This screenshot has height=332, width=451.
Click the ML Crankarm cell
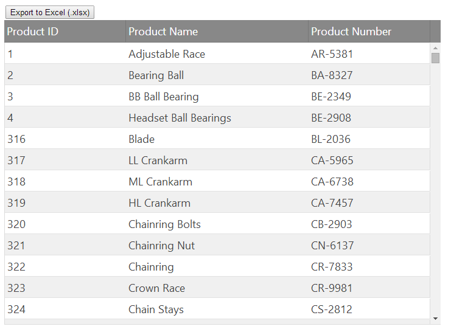click(160, 182)
